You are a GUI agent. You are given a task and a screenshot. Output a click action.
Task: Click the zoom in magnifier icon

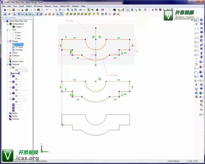coord(68,10)
